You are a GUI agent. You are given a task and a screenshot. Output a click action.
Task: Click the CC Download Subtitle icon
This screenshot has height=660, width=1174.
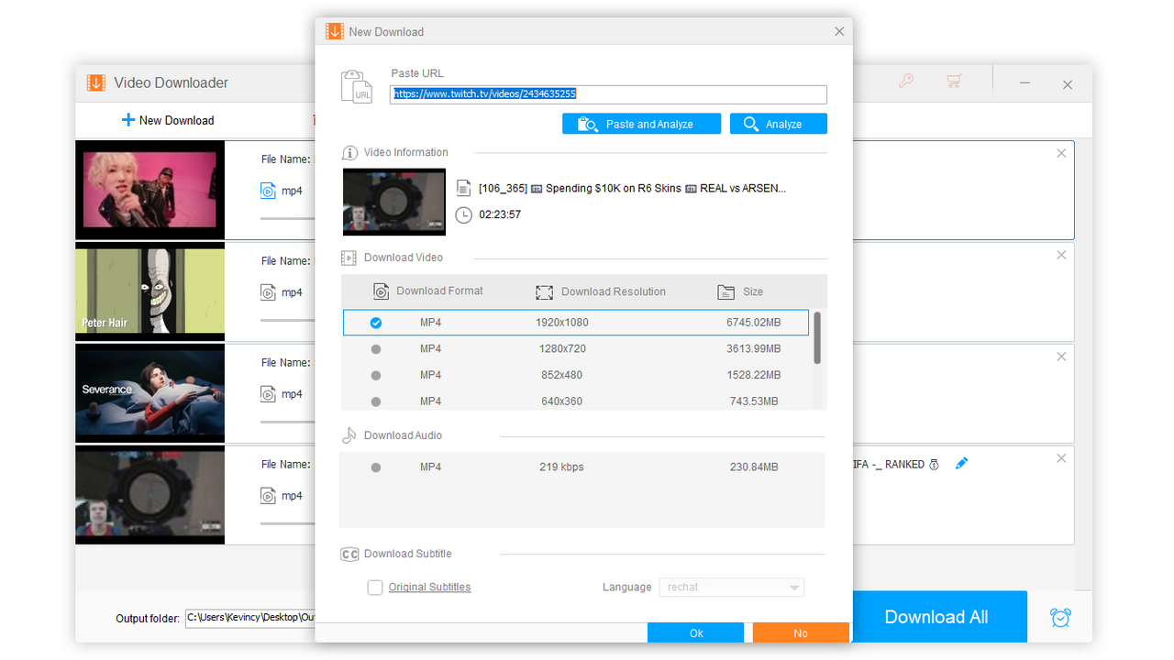point(349,554)
